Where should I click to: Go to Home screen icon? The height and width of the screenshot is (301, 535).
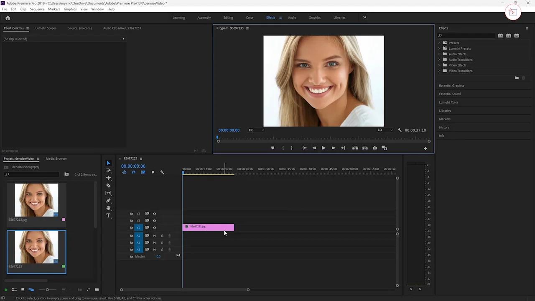click(8, 18)
